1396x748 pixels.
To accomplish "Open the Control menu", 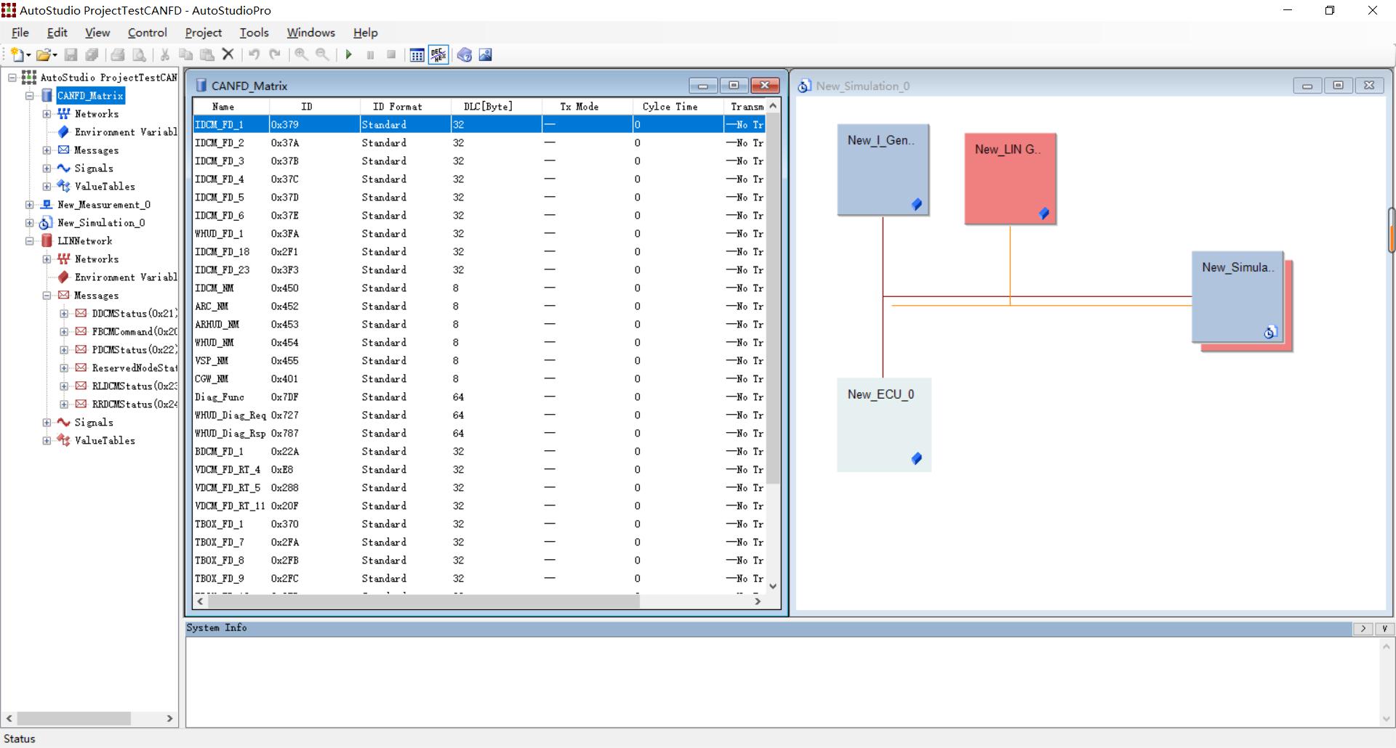I will (x=147, y=33).
